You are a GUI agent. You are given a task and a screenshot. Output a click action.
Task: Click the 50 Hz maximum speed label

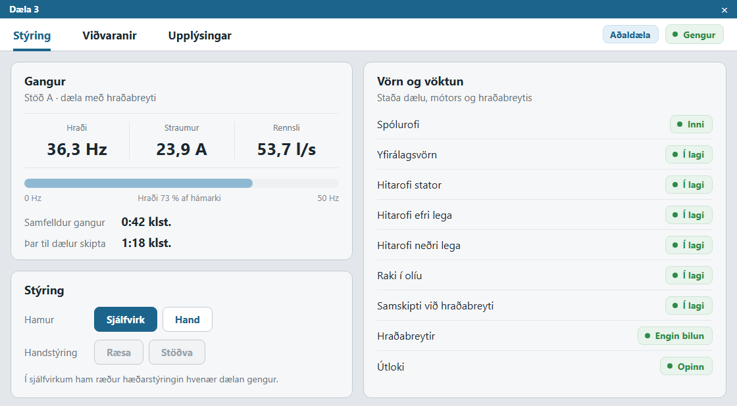point(328,198)
